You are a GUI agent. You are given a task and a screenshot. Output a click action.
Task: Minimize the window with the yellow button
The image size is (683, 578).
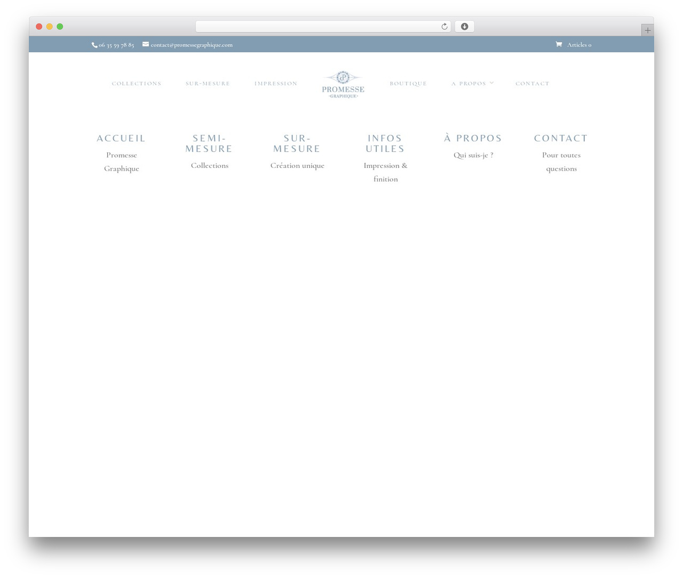click(50, 27)
